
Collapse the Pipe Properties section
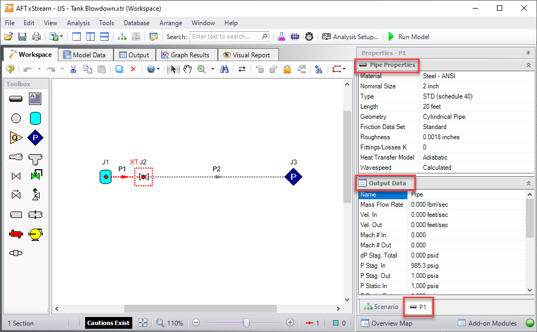[x=528, y=65]
